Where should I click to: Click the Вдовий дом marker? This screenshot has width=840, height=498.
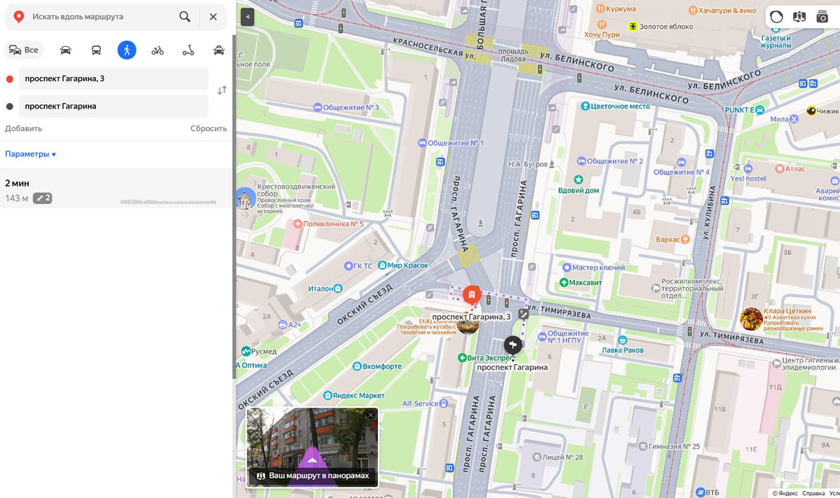578,179
